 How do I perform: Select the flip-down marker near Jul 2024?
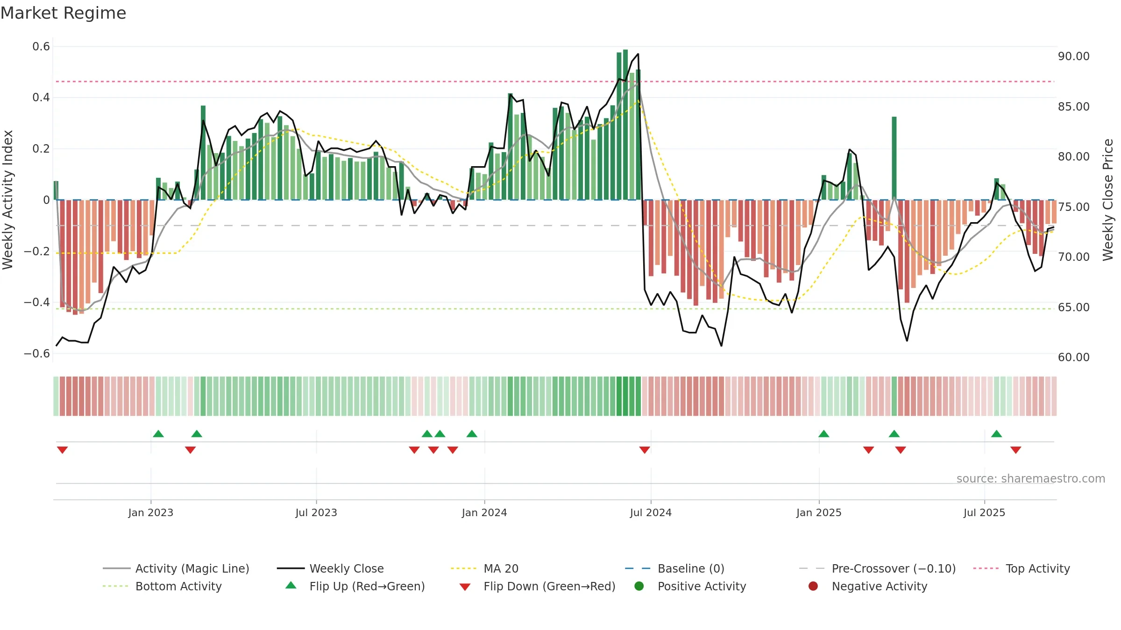click(645, 450)
